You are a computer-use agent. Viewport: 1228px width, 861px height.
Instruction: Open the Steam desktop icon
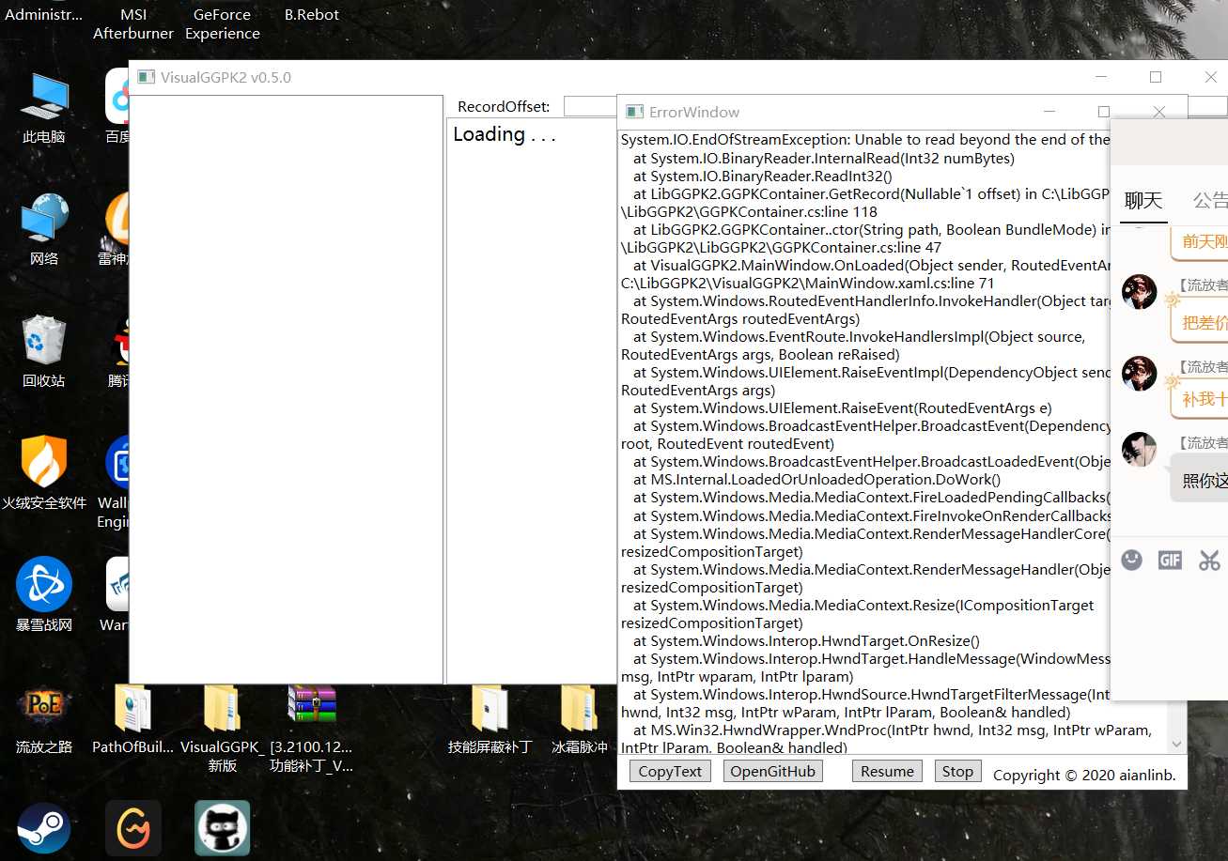pyautogui.click(x=43, y=827)
